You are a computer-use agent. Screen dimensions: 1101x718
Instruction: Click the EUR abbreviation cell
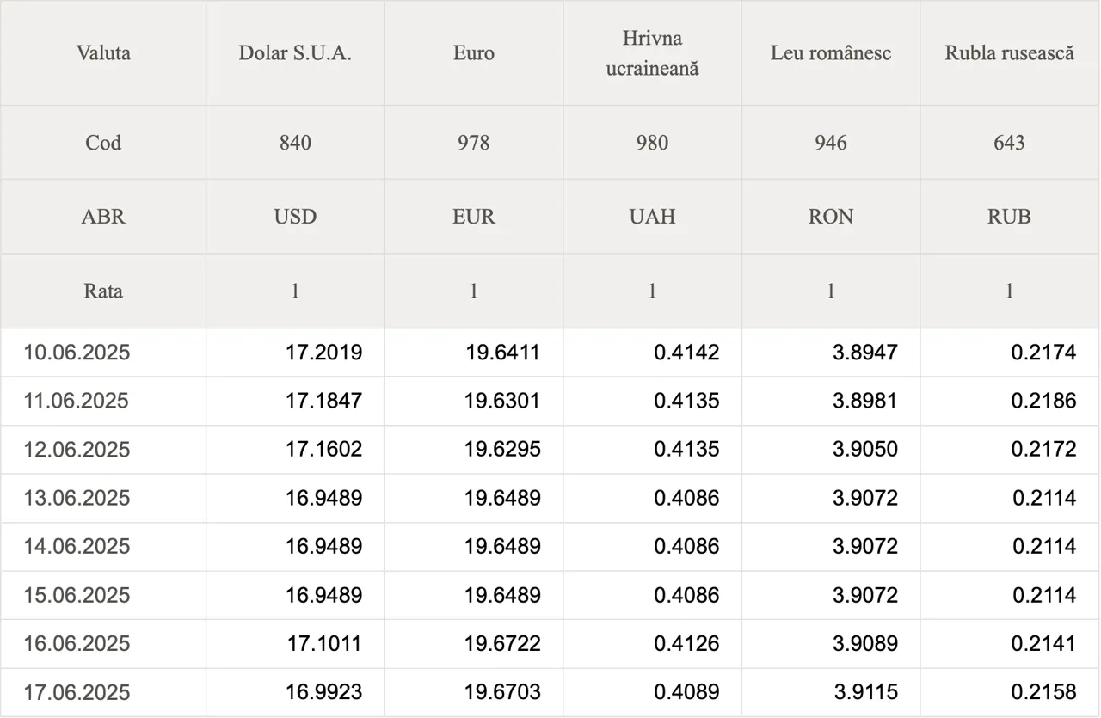click(x=474, y=217)
